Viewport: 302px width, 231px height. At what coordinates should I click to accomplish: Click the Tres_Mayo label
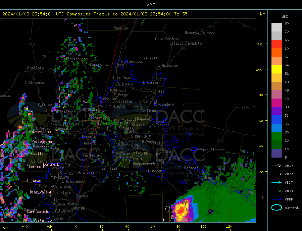(122, 77)
